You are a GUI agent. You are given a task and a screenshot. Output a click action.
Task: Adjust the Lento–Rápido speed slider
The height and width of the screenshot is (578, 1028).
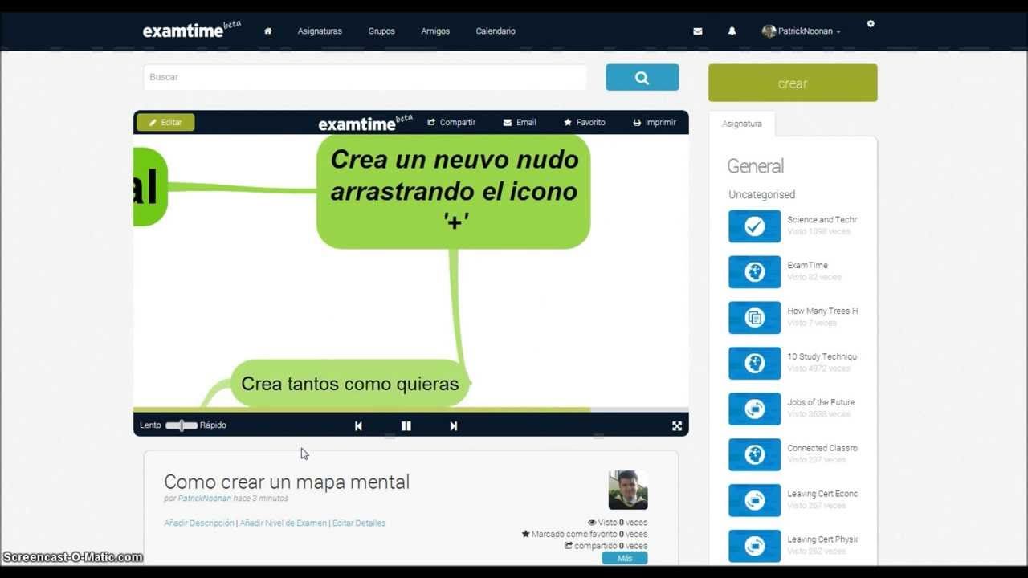182,425
